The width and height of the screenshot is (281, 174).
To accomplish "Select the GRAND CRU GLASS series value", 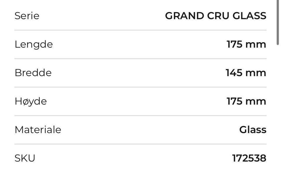I will pyautogui.click(x=215, y=16).
